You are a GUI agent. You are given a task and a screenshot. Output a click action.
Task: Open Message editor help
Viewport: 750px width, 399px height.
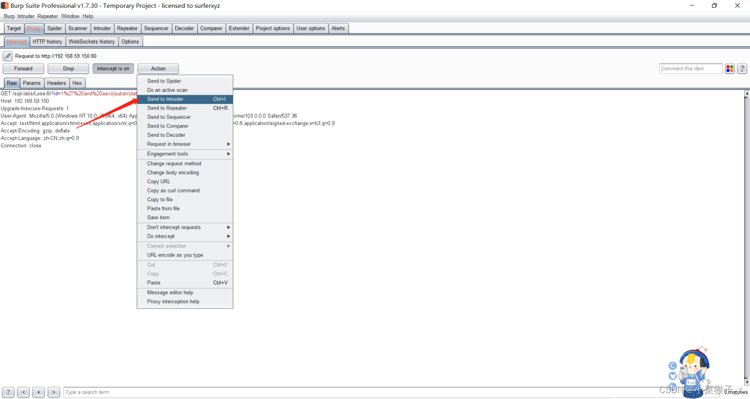185,293
